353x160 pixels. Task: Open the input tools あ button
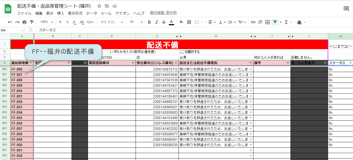299,22
